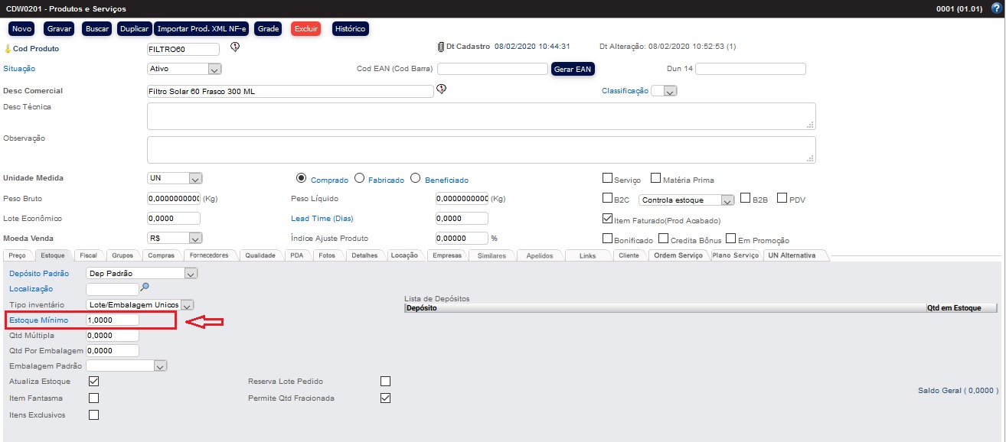Click the resize handle of Observação box
This screenshot has height=442, width=1006.
[x=810, y=158]
